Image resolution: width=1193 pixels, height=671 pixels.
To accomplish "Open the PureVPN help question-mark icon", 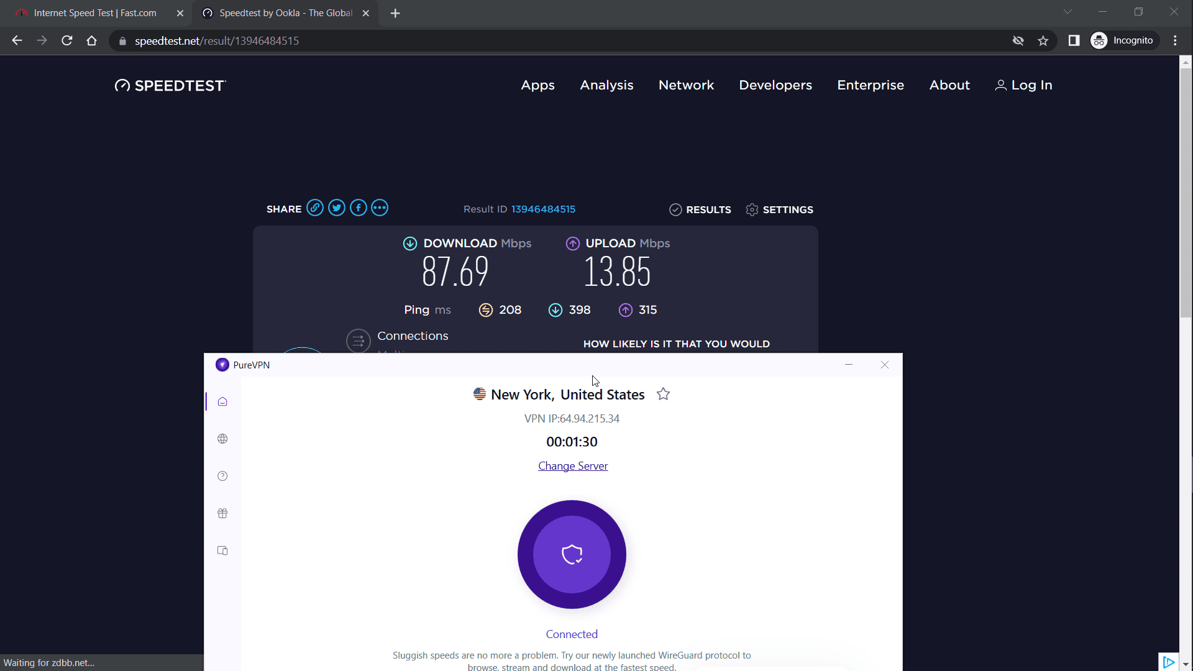I will tap(222, 477).
